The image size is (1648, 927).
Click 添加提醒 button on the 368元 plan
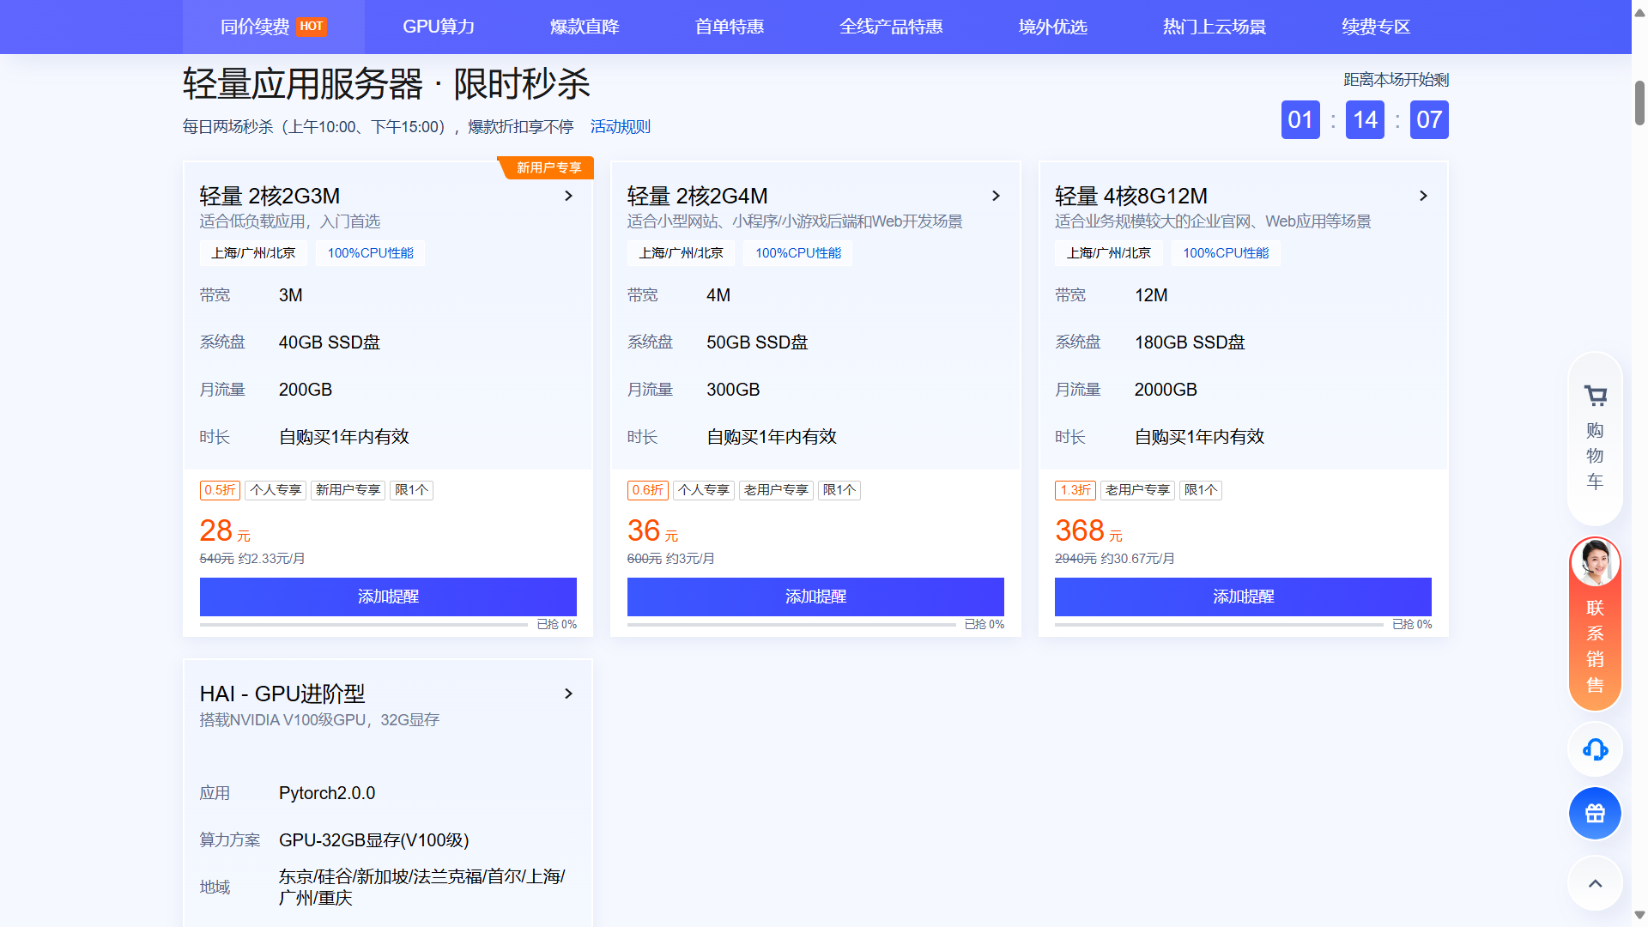click(1242, 597)
